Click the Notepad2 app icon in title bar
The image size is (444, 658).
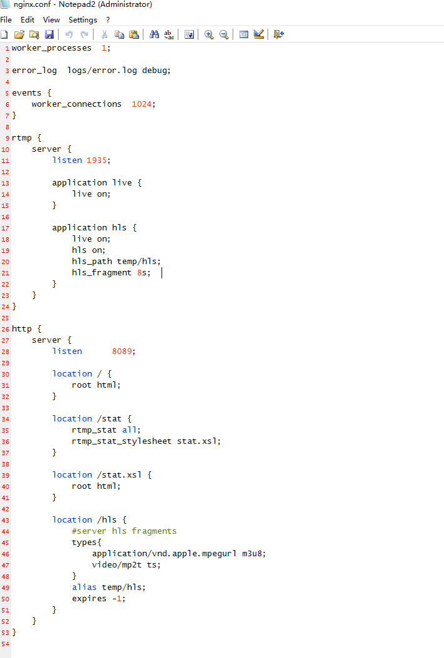point(5,4)
